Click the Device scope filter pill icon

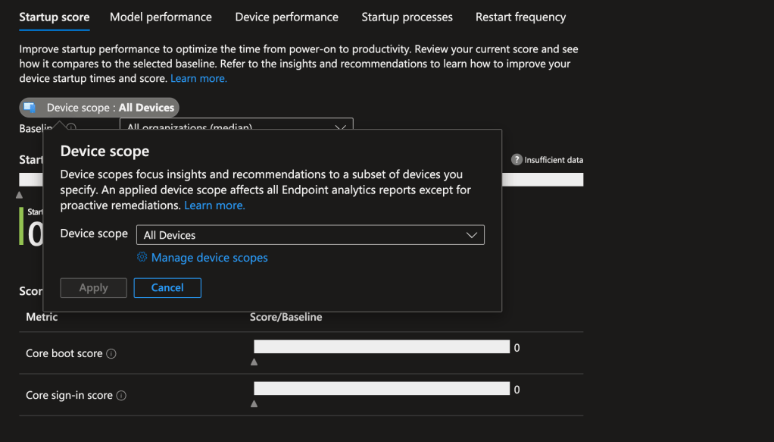click(30, 108)
